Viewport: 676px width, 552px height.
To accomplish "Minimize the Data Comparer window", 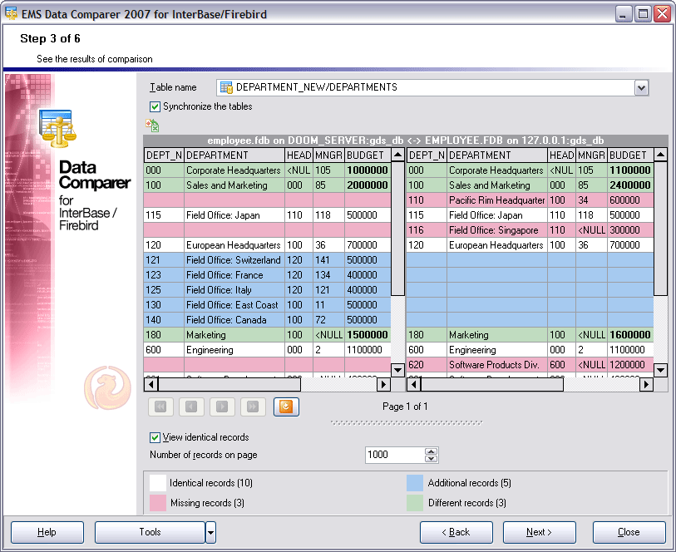I will click(x=623, y=14).
